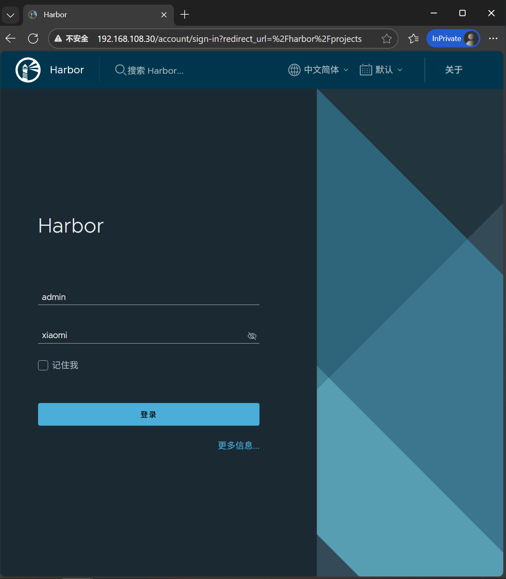Click the not-secure warning icon
This screenshot has width=506, height=579.
[59, 39]
